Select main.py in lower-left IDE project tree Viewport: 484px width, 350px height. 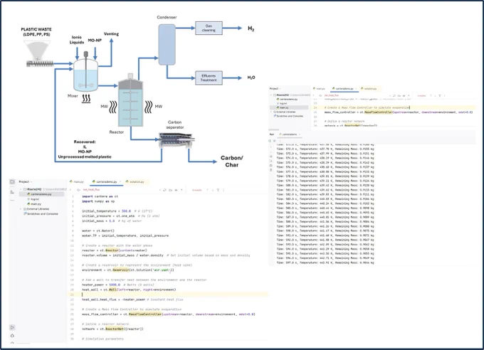[x=34, y=204]
